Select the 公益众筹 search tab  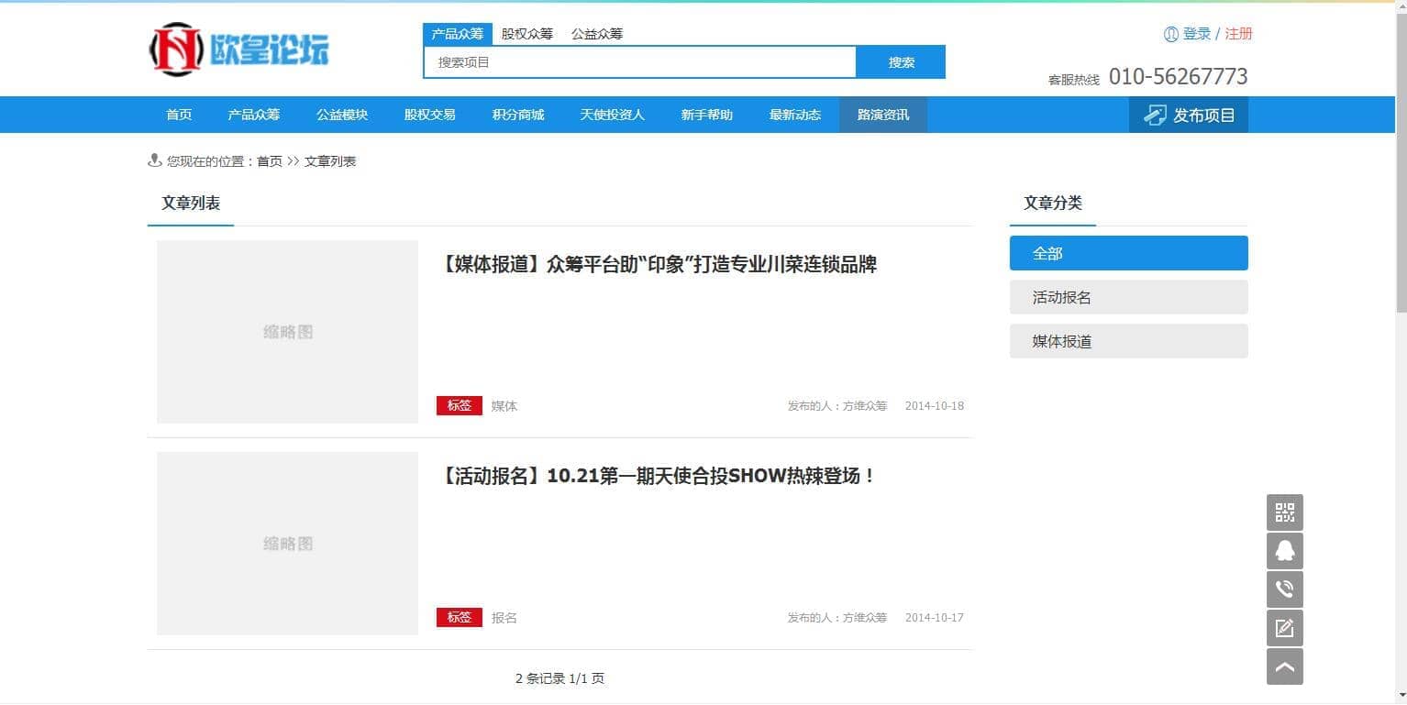[596, 34]
